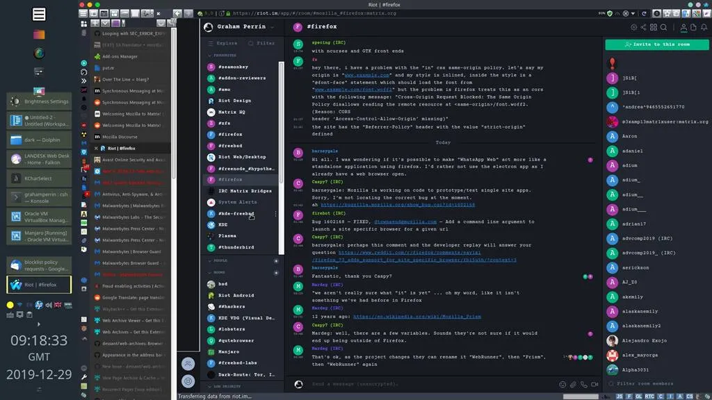Open the Add-ons Manager tab
Screen dimensions: 712x400
pyautogui.click(x=131, y=57)
